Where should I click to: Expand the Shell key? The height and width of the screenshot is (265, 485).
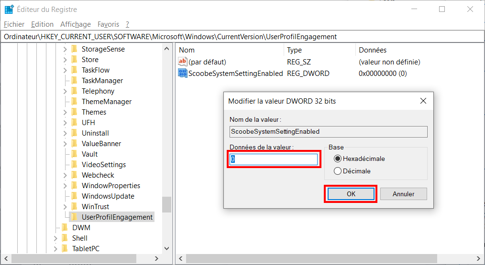point(55,238)
